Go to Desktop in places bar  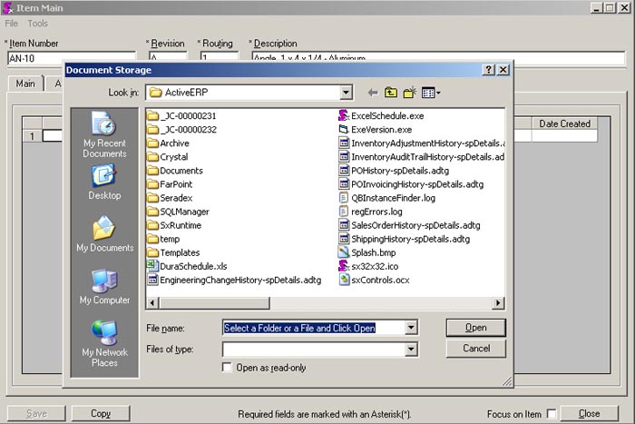[104, 182]
